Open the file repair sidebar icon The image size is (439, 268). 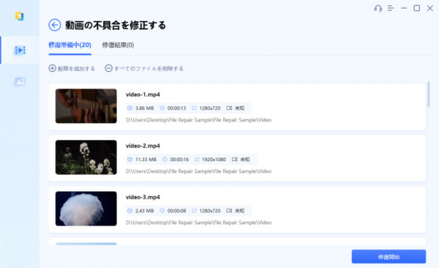tap(19, 16)
